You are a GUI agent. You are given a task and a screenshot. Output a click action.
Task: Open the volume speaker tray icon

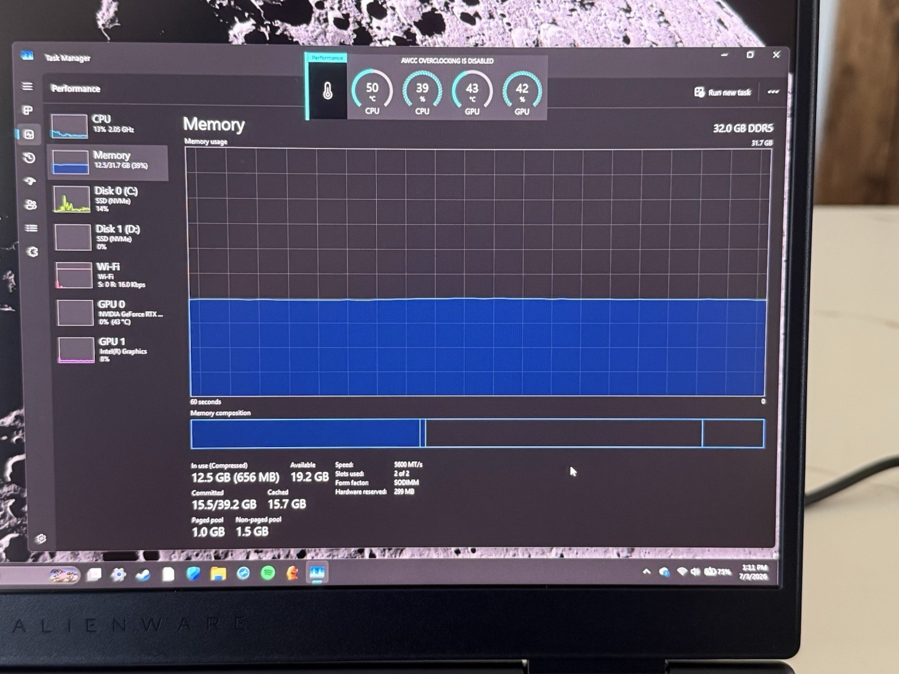tap(695, 572)
